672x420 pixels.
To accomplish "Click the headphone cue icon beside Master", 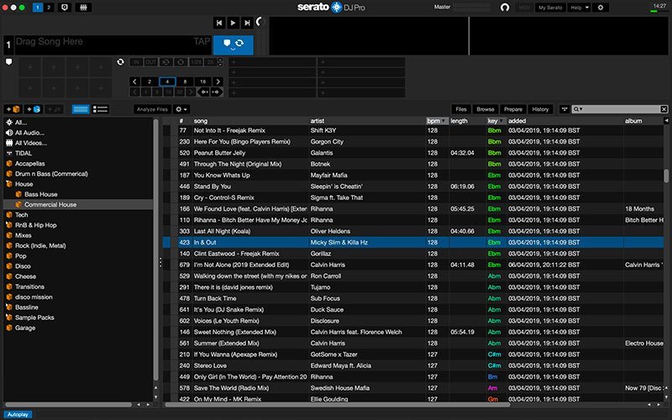I will click(x=505, y=8).
